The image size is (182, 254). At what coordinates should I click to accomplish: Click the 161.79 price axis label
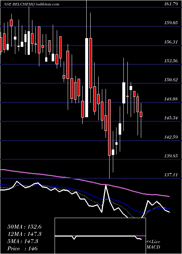tap(171, 4)
